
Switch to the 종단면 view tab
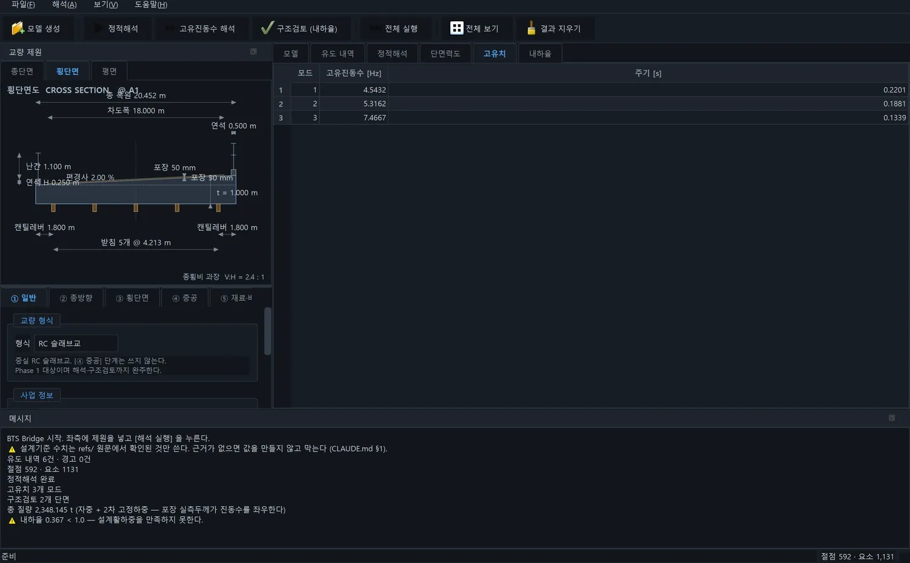(22, 71)
